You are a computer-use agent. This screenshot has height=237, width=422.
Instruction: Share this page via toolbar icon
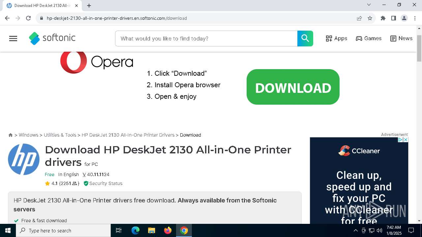[x=359, y=18]
